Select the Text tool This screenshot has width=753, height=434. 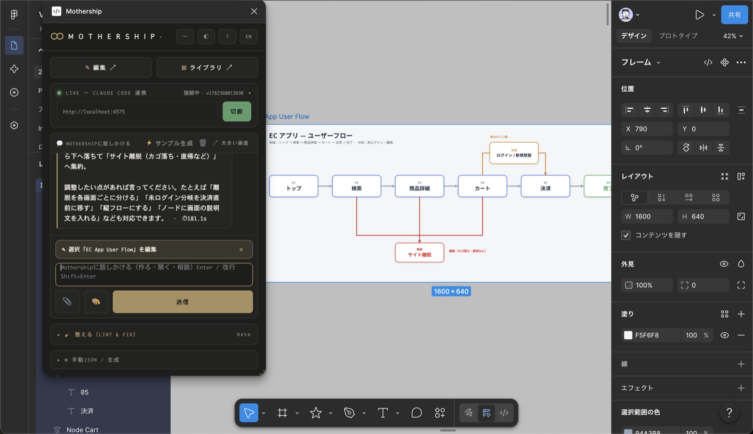[383, 413]
